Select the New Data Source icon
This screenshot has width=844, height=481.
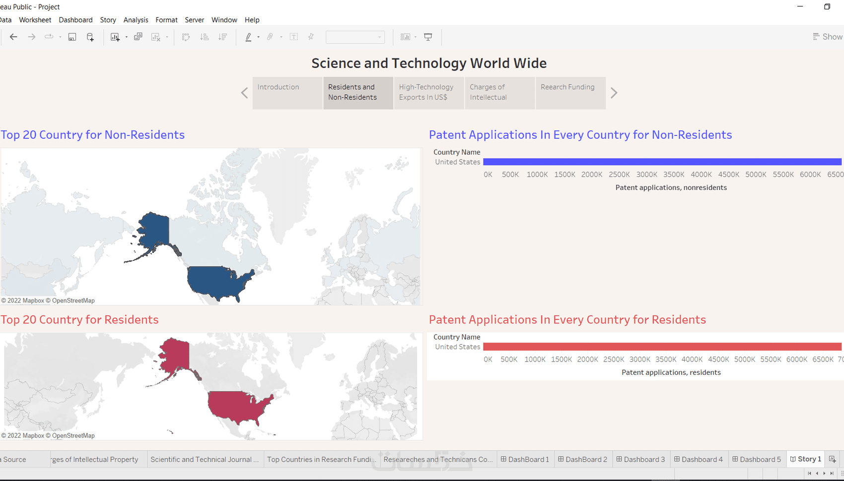point(90,37)
